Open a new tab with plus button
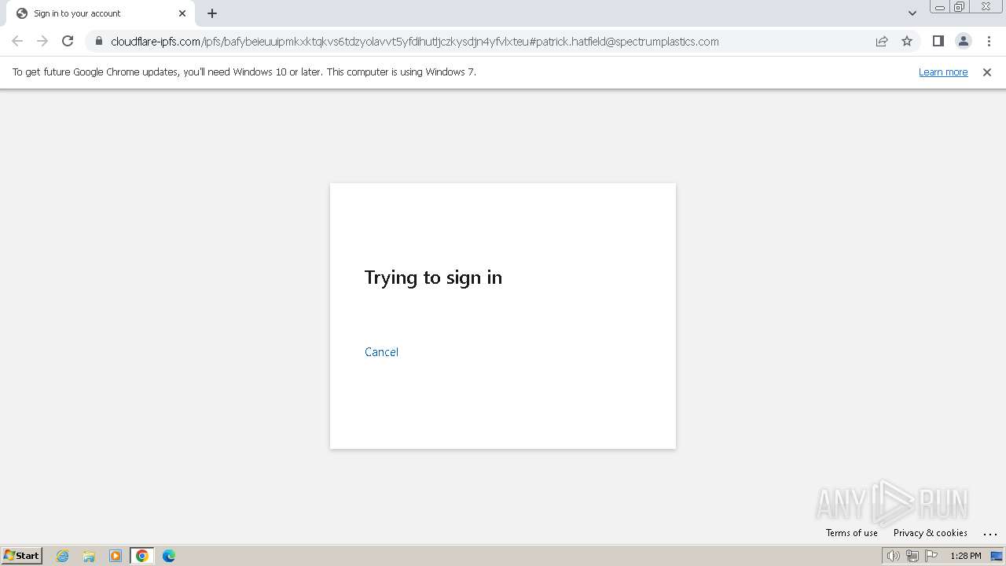 [212, 13]
